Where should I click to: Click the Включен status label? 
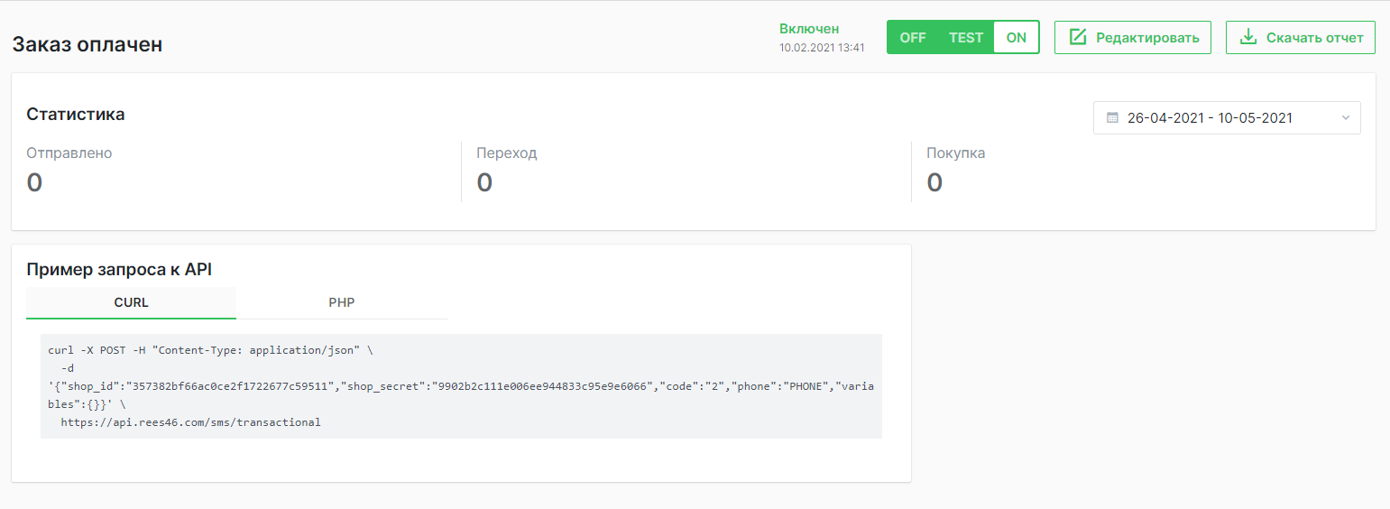point(809,29)
